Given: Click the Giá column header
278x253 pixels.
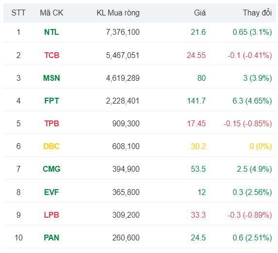Looking at the screenshot, I should 200,13.
